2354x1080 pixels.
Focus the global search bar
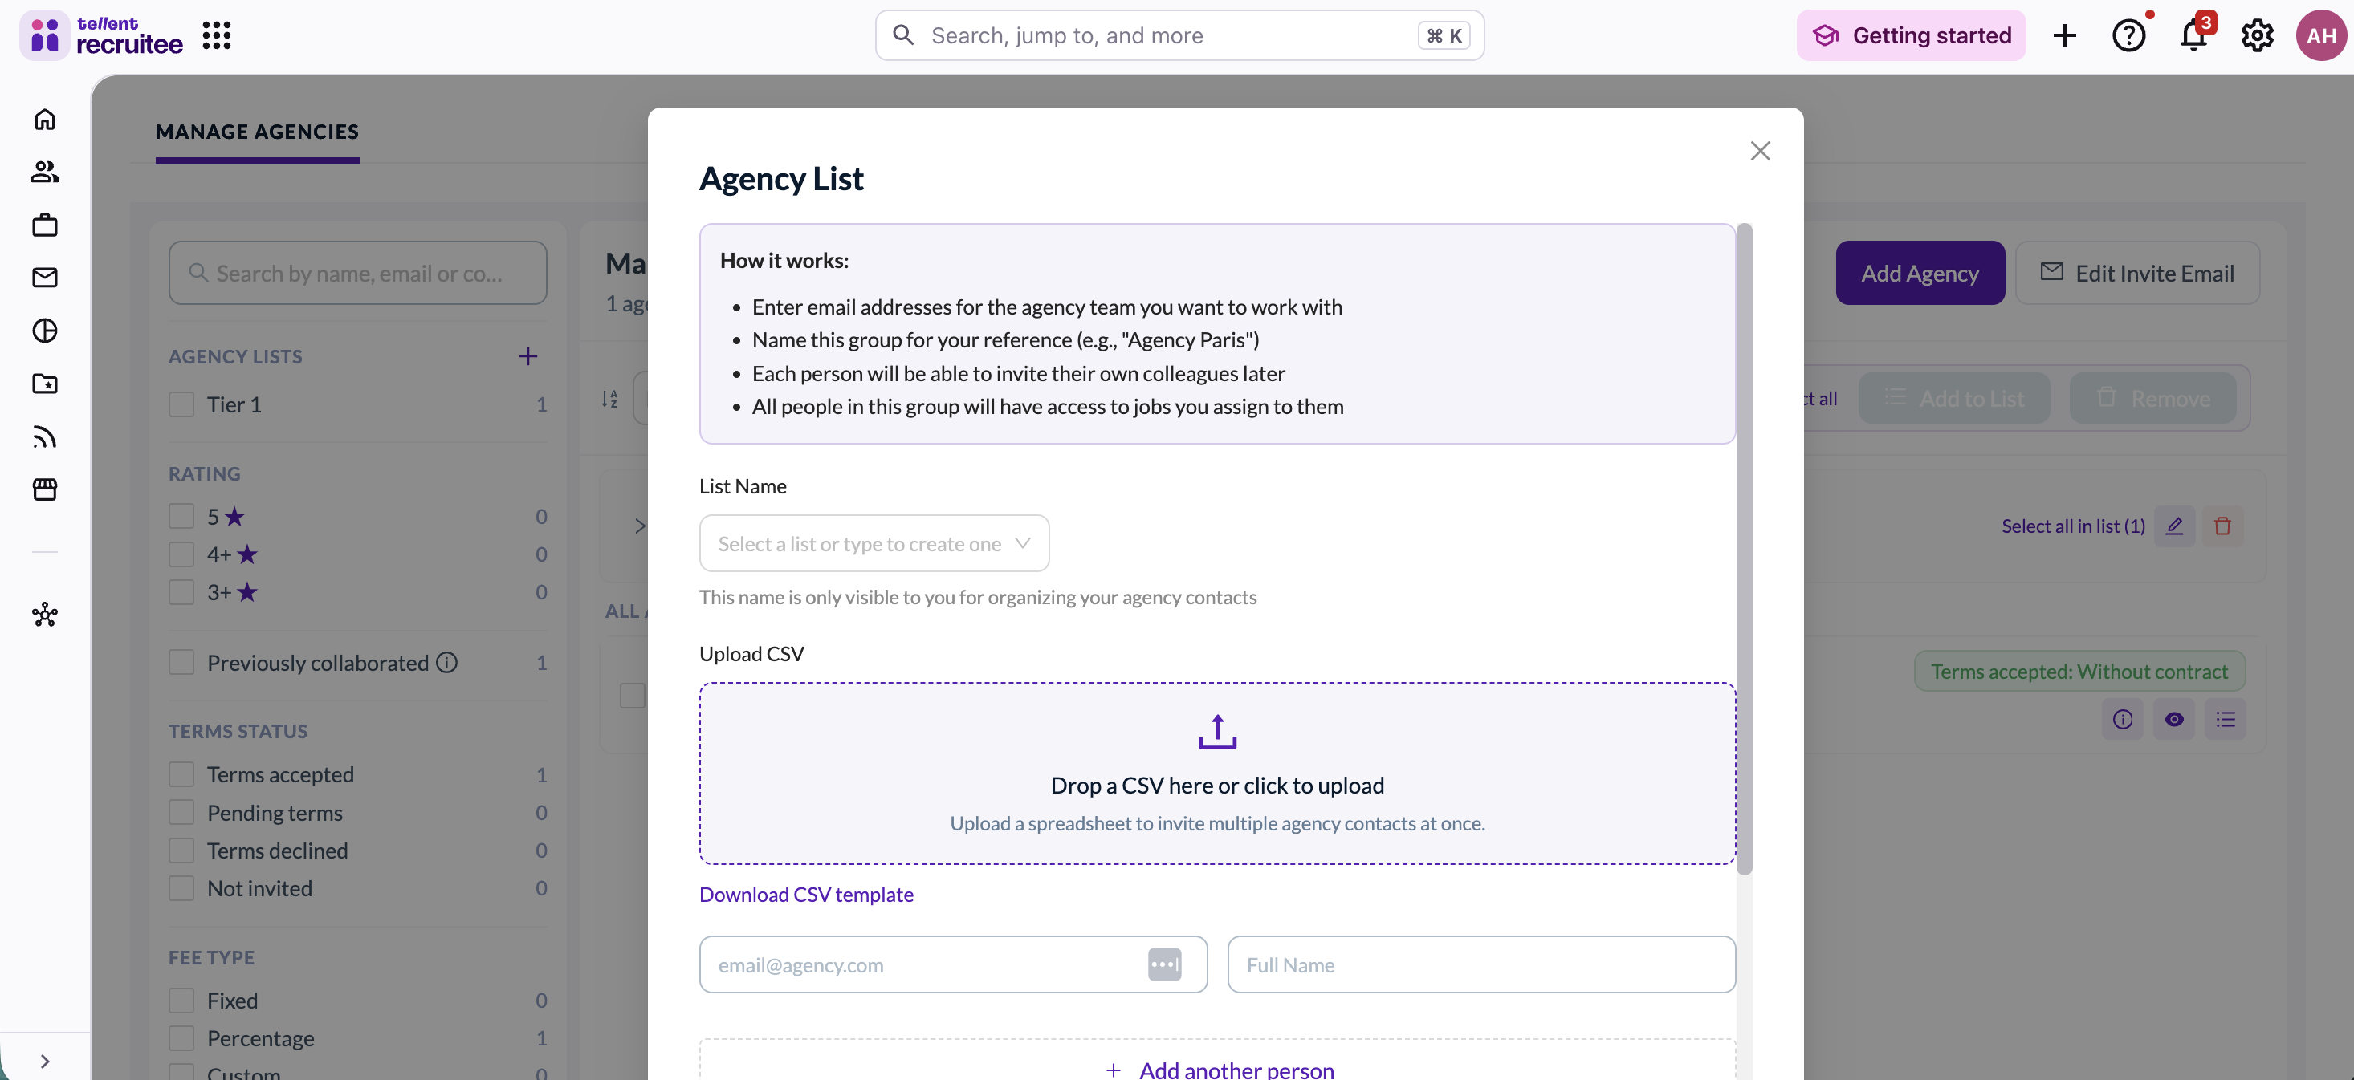point(1179,35)
